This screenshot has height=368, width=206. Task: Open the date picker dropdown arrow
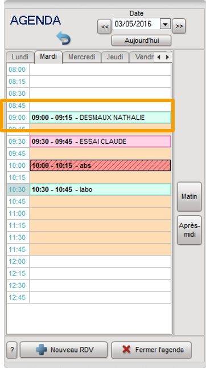pyautogui.click(x=166, y=24)
